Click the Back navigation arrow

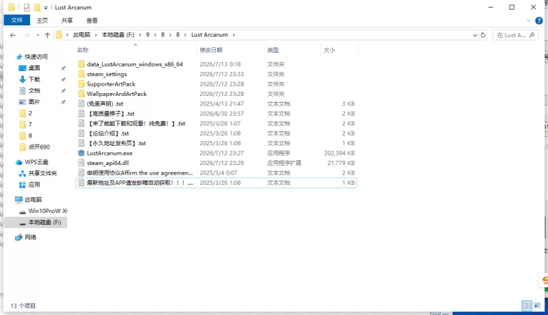13,35
